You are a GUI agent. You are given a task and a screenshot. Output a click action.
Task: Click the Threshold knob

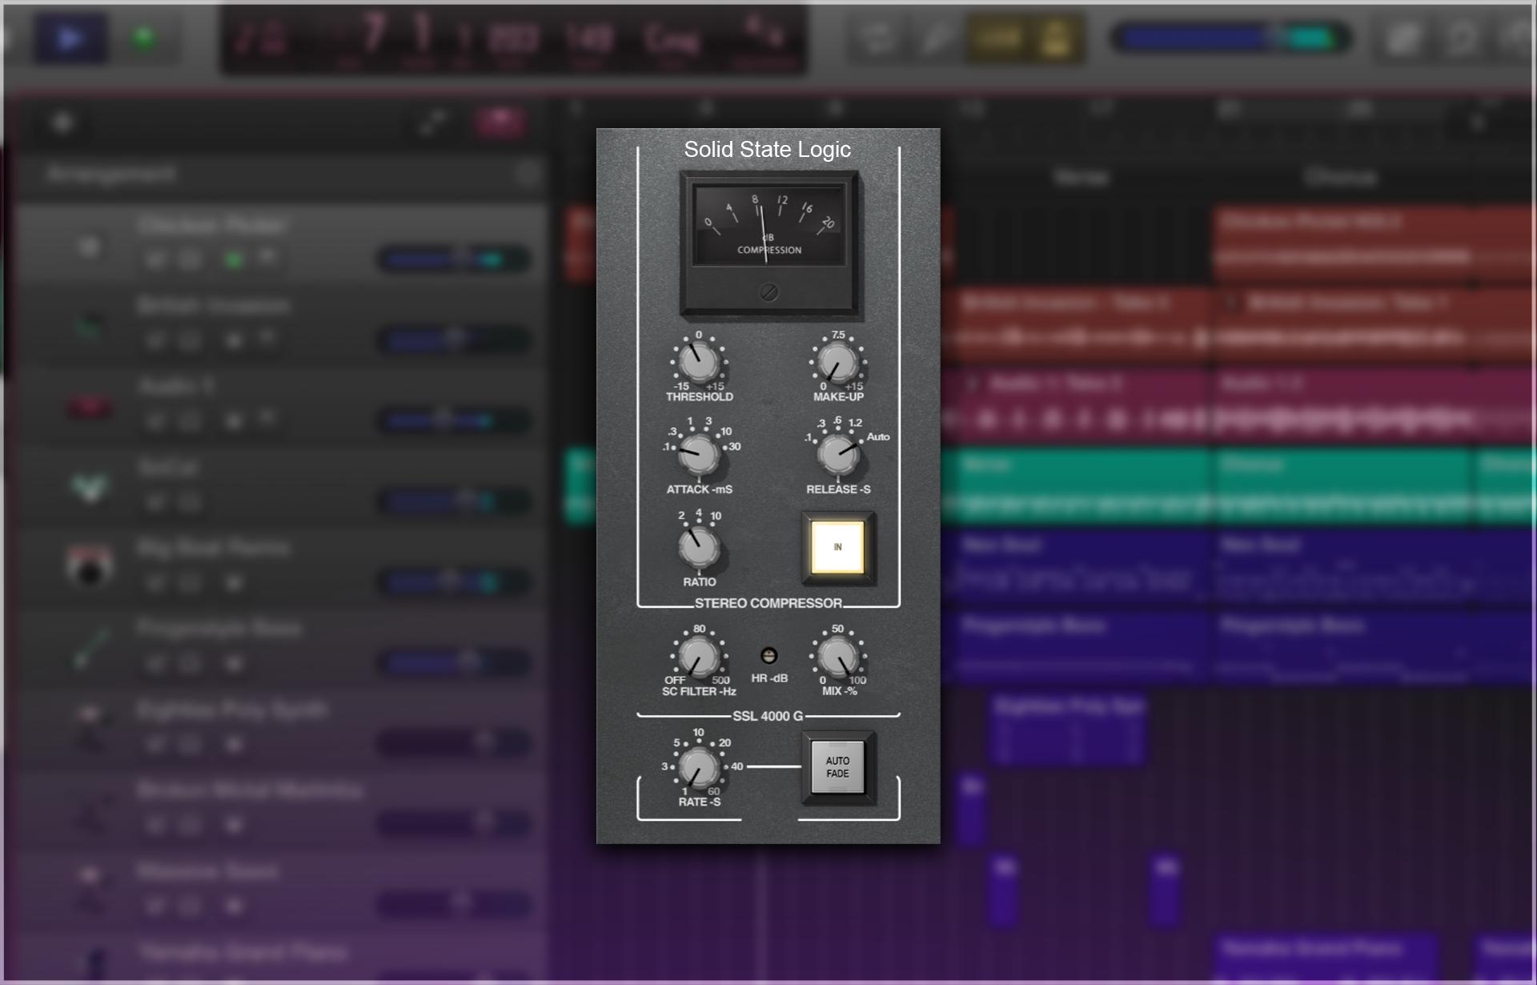click(x=698, y=362)
